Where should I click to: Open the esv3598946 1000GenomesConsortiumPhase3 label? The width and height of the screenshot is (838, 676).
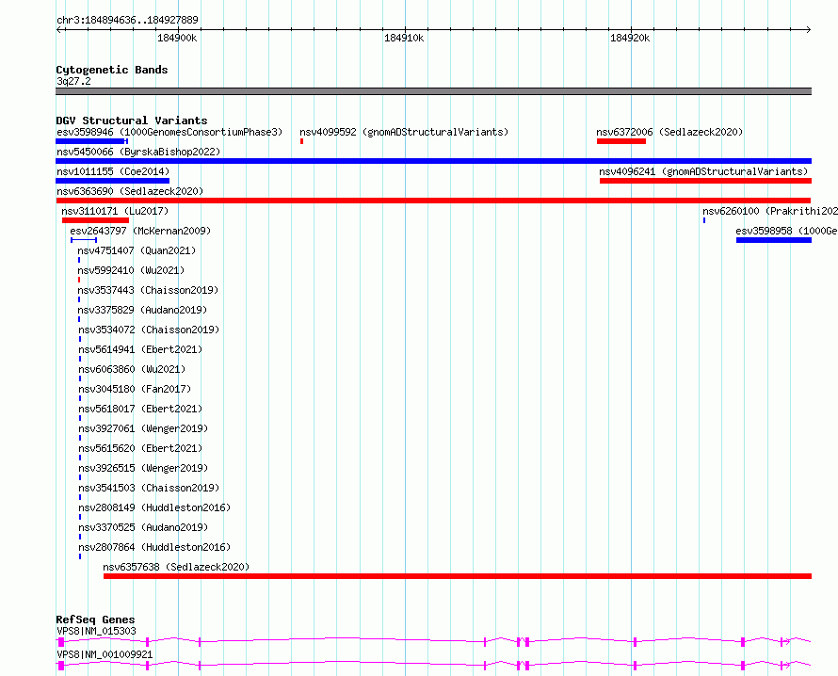coord(169,132)
